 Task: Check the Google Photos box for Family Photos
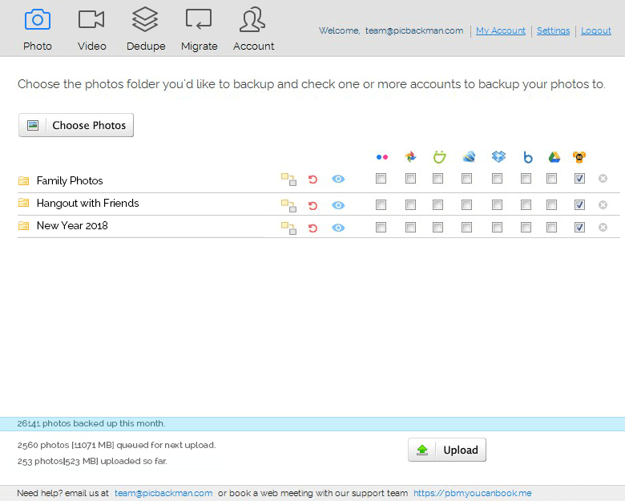click(x=410, y=178)
